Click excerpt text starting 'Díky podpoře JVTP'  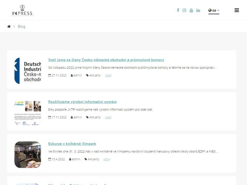[100, 109]
